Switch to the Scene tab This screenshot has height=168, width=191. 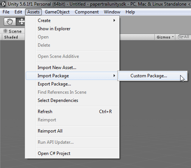click(12, 31)
